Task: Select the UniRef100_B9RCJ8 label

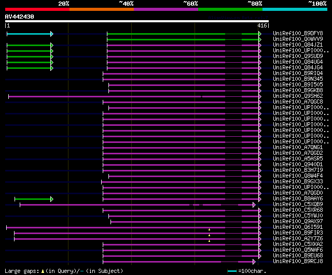Action: tap(298, 261)
